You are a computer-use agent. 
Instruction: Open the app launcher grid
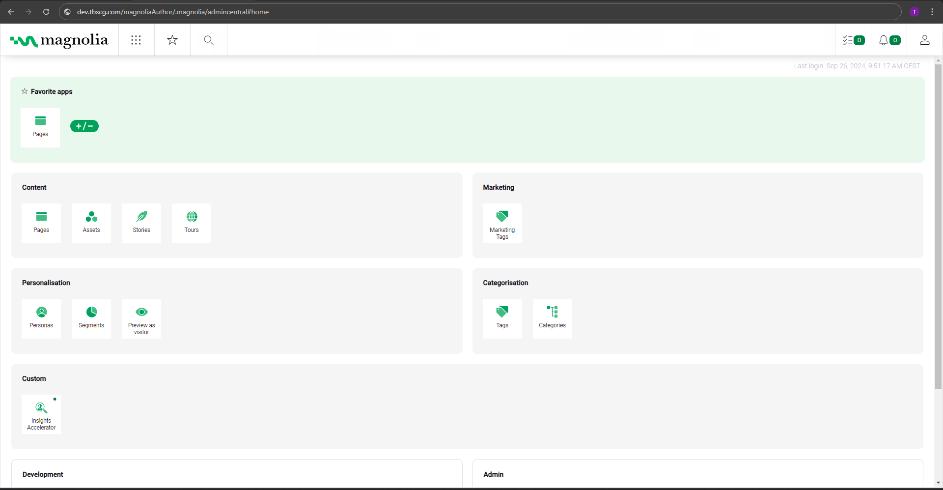[x=136, y=40]
